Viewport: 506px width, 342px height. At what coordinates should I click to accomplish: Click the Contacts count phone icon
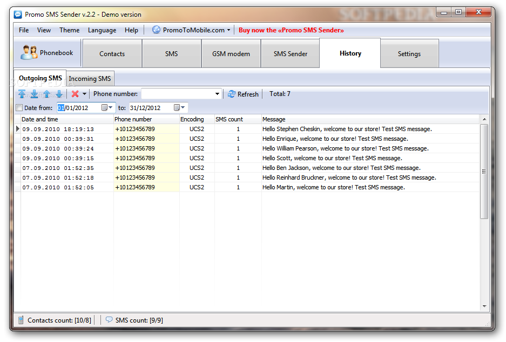21,320
